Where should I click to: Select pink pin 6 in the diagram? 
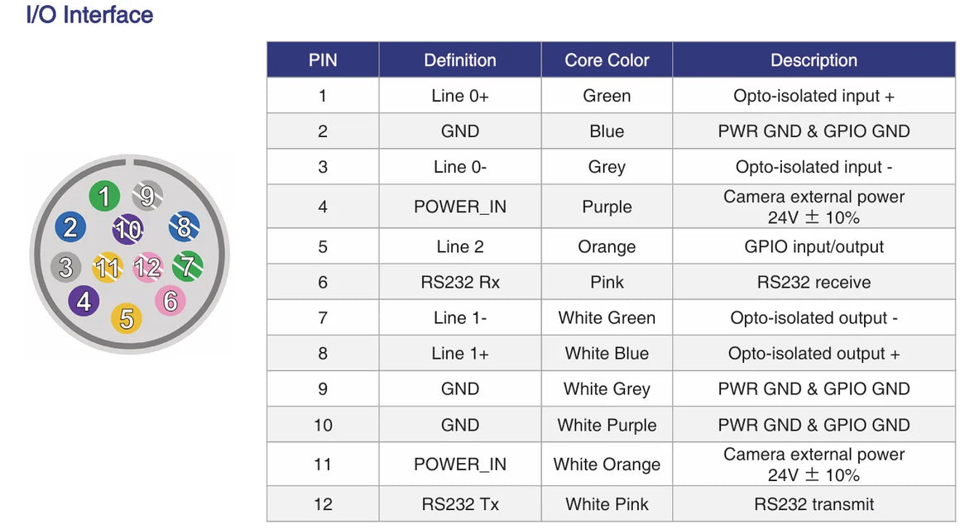[x=170, y=301]
